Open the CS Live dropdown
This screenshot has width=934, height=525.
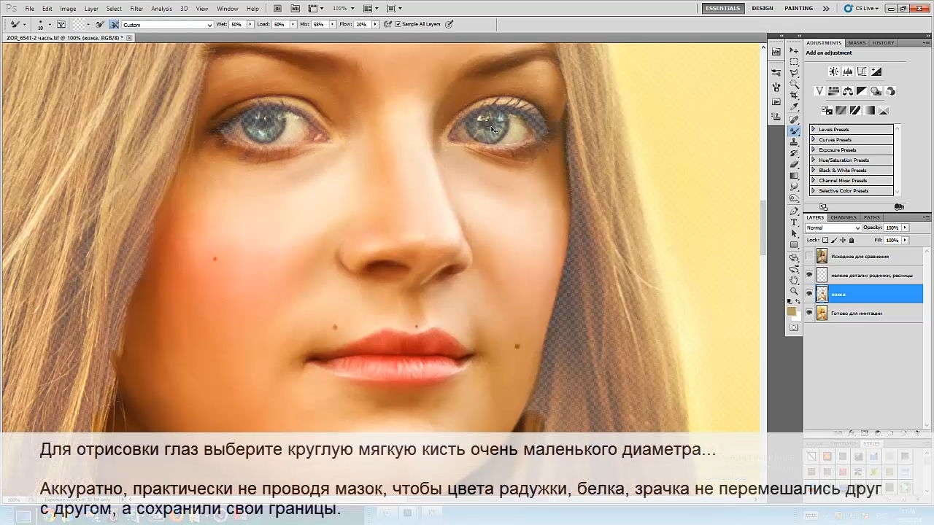[862, 9]
